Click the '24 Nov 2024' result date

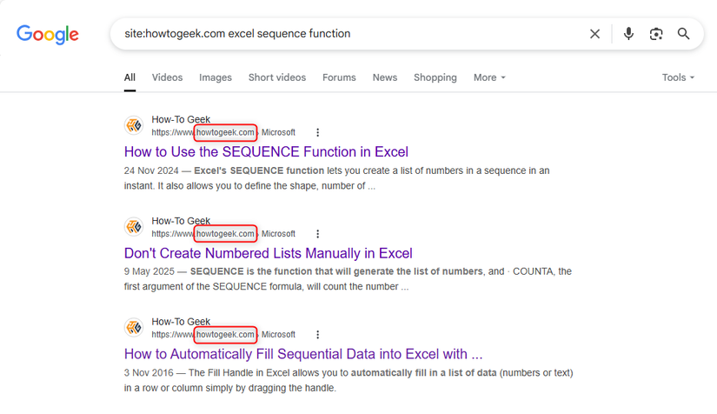point(151,170)
